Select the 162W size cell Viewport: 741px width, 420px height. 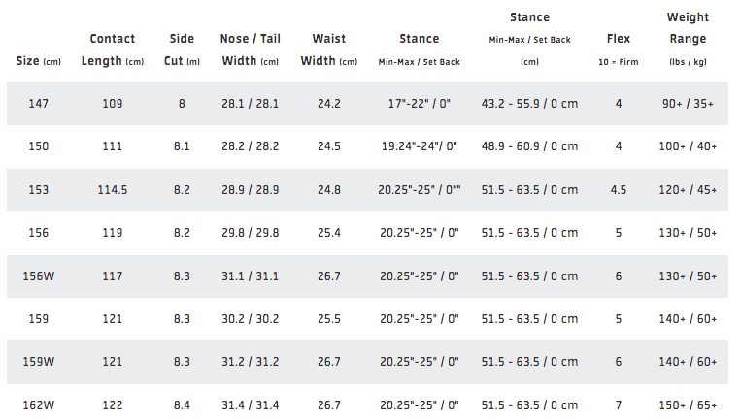(x=38, y=404)
